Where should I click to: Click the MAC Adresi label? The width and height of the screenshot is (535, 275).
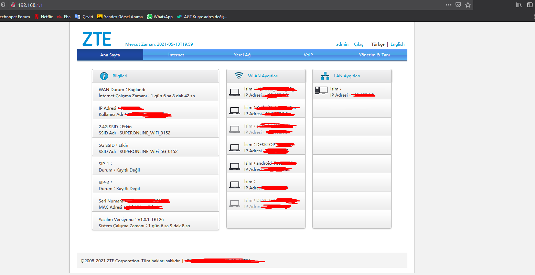110,207
